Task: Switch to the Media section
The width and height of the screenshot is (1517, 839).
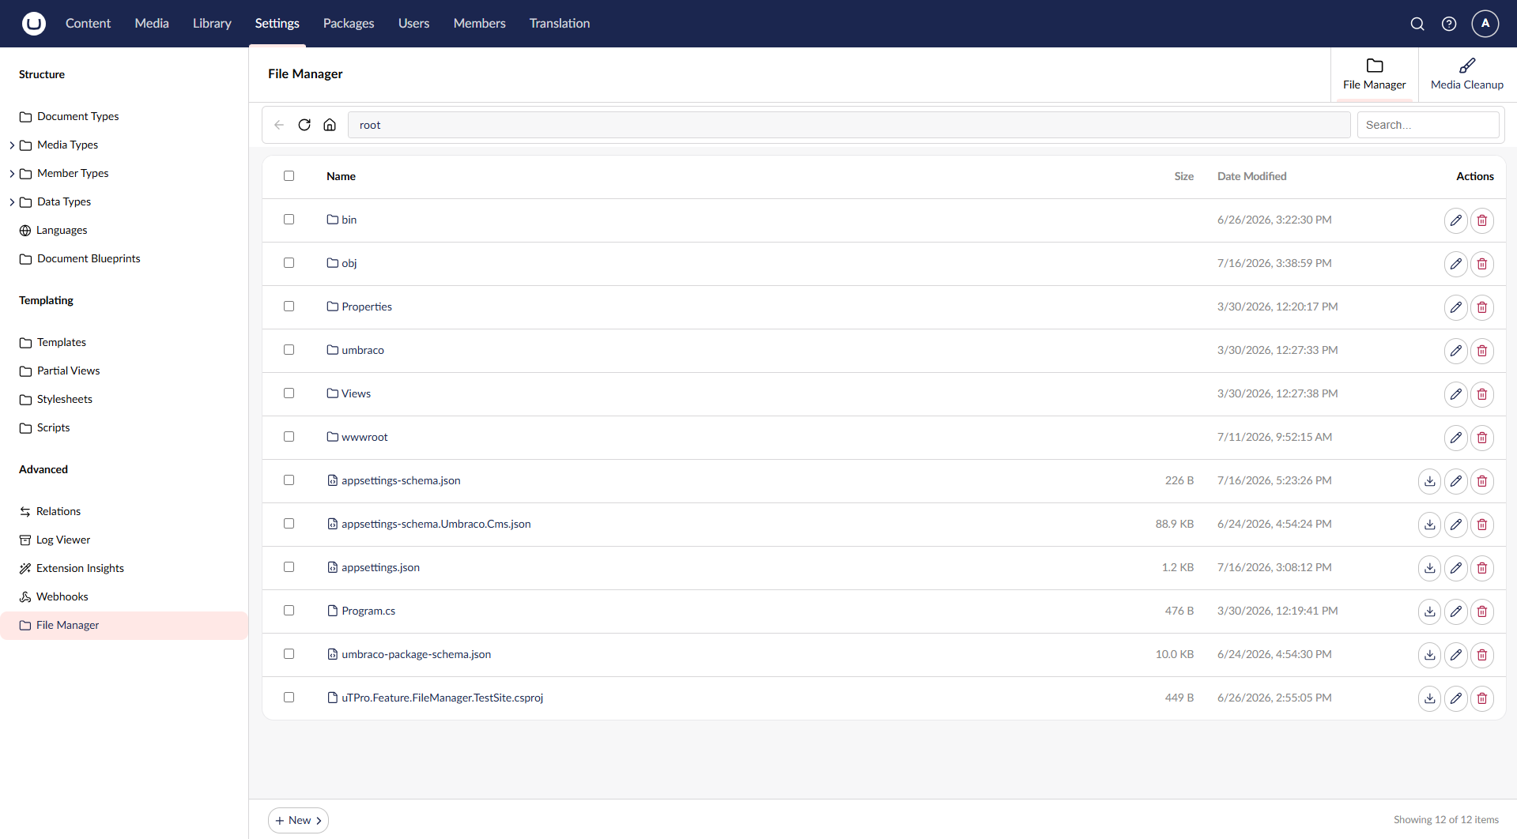Action: click(152, 24)
